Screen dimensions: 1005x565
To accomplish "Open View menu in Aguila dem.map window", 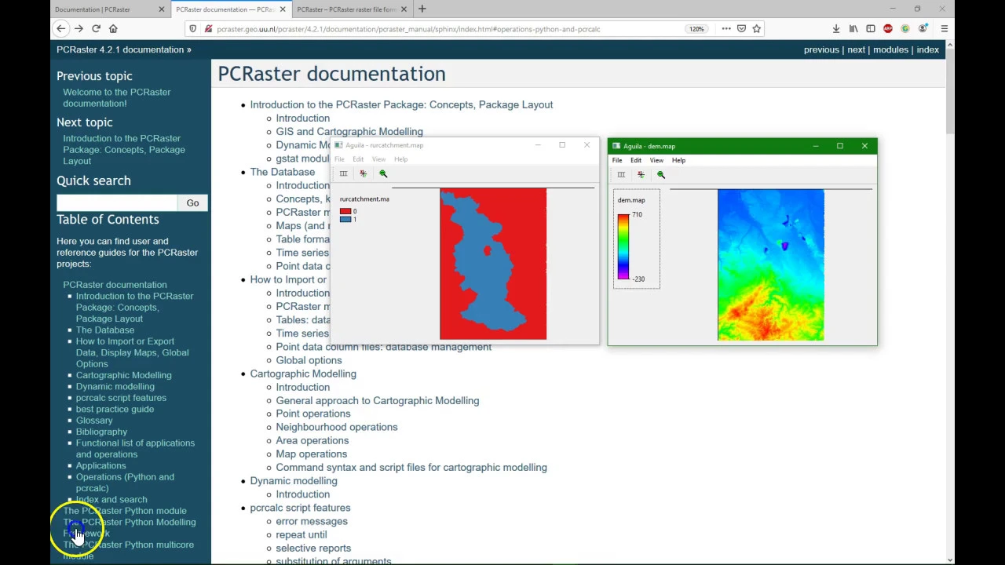I will coord(656,160).
